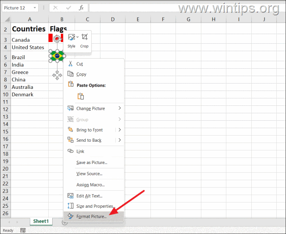
Task: Select row 12 header
Action: (x=5, y=109)
